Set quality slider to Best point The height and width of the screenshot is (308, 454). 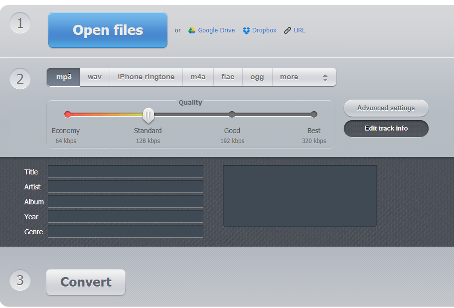click(x=314, y=115)
